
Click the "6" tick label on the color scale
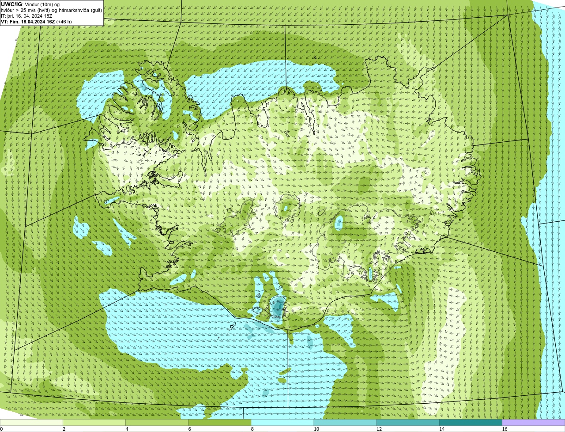pyautogui.click(x=189, y=429)
